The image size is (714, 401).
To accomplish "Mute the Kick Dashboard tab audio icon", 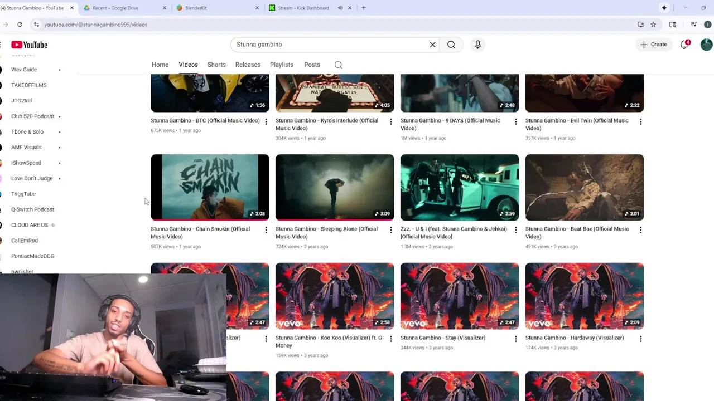I will [x=340, y=8].
